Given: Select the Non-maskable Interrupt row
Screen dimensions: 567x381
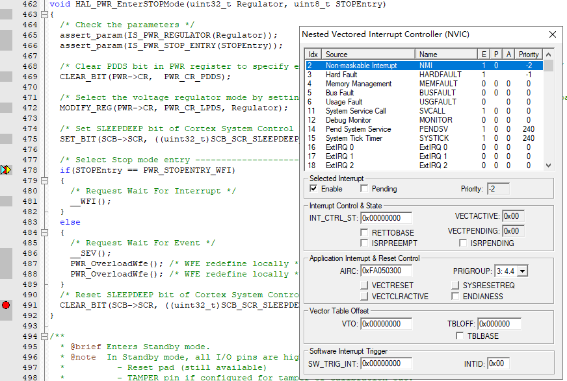Looking at the screenshot, I should (424, 66).
